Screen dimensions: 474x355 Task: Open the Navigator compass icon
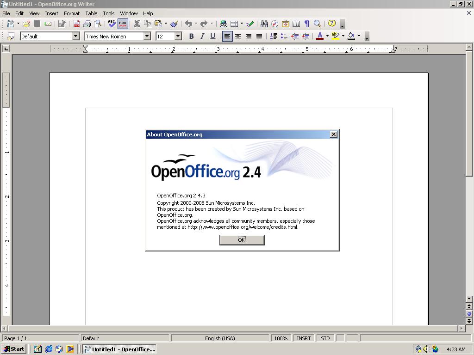coord(274,24)
